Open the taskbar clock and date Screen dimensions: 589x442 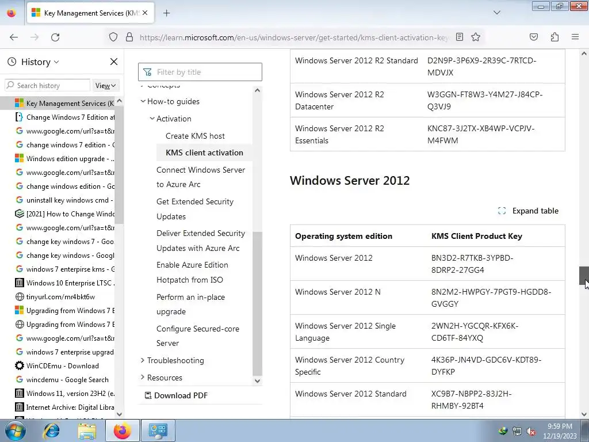[x=560, y=431]
